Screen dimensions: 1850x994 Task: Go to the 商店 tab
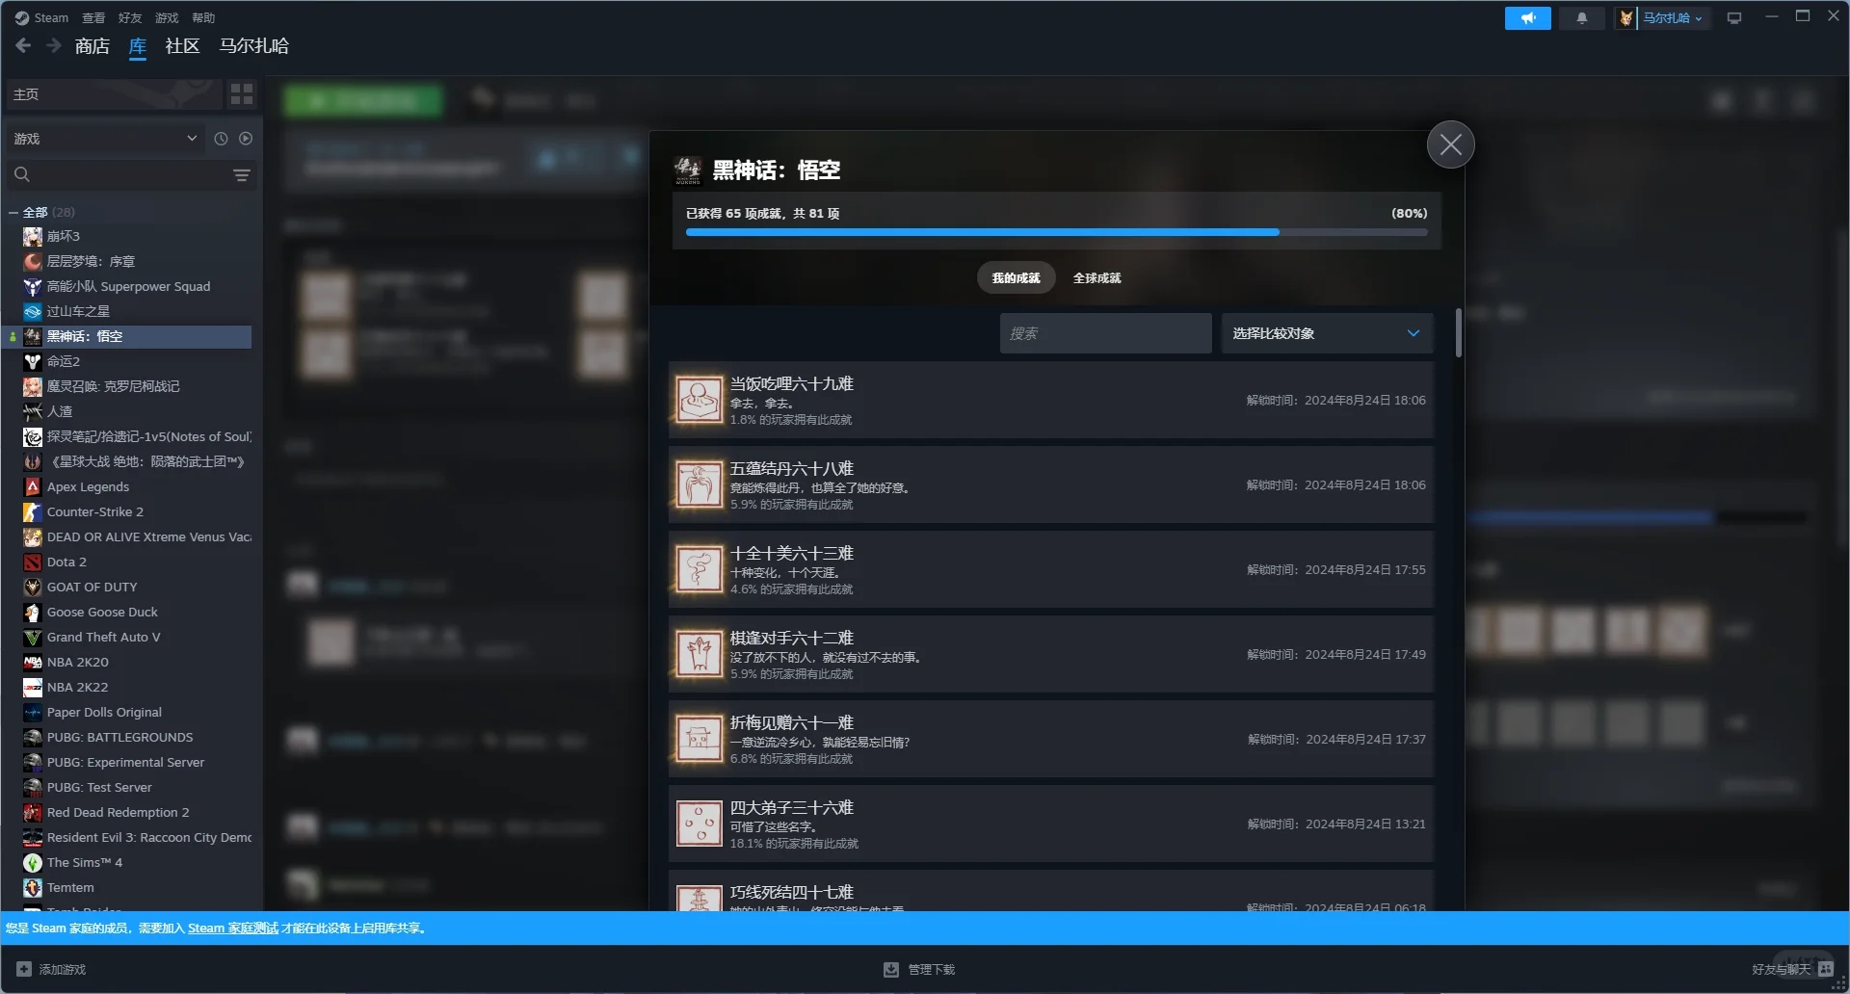[92, 45]
